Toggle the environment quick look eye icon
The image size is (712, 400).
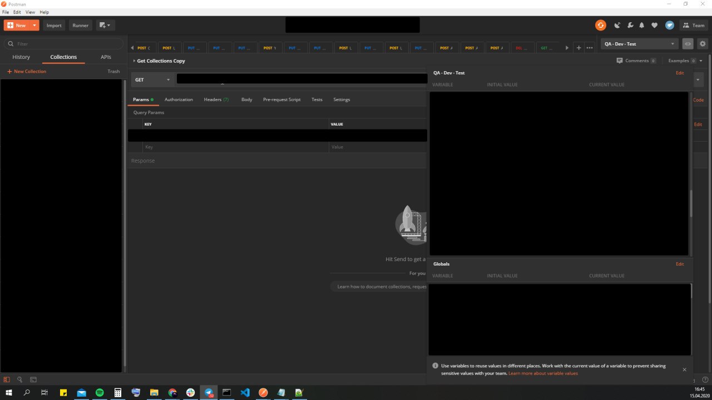[x=688, y=43]
